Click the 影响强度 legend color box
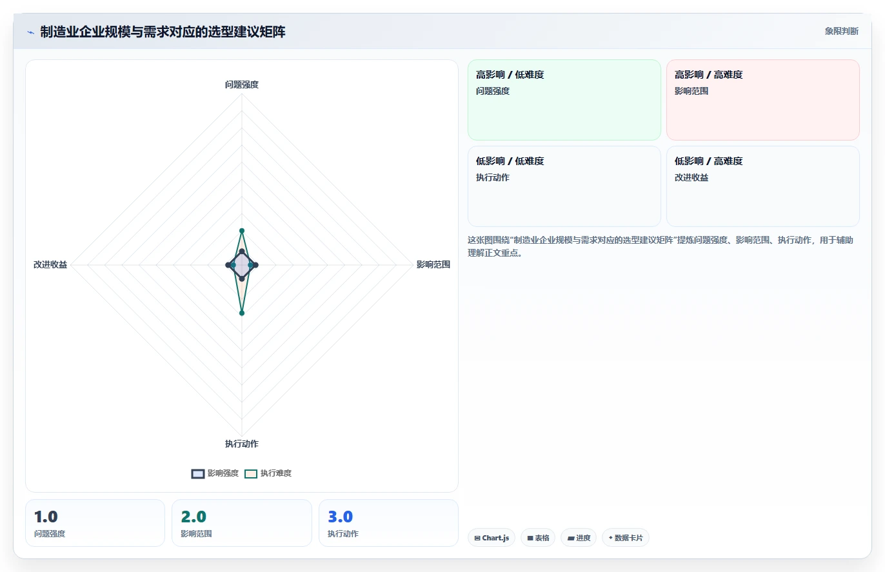The width and height of the screenshot is (885, 572). point(198,474)
